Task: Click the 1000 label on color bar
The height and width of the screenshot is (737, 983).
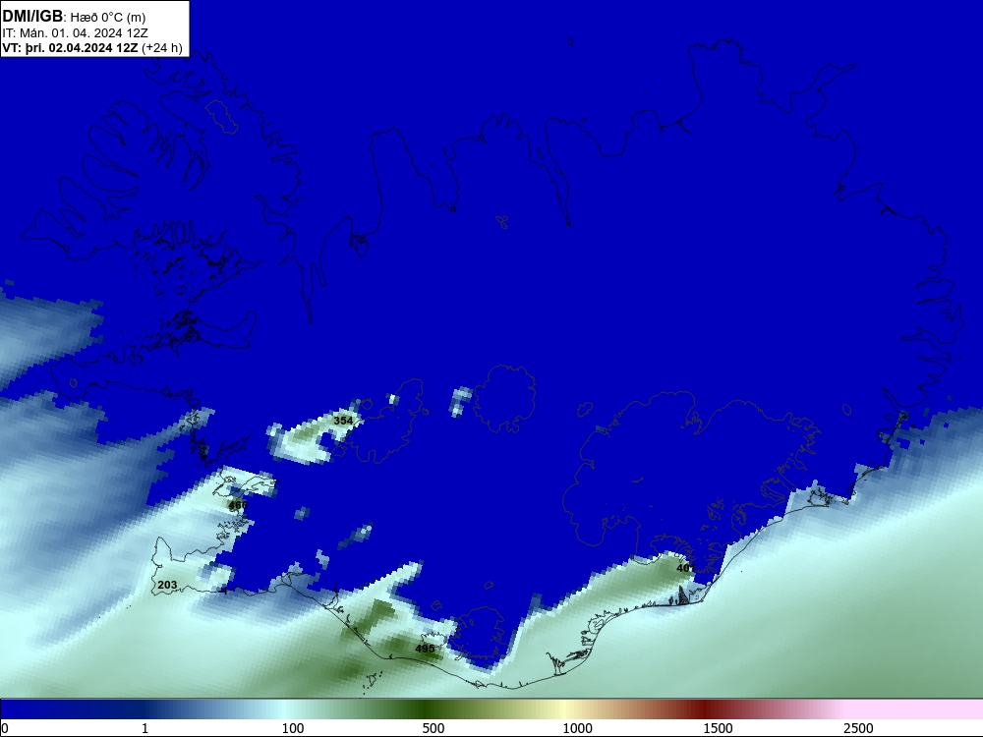Action: pos(577,728)
